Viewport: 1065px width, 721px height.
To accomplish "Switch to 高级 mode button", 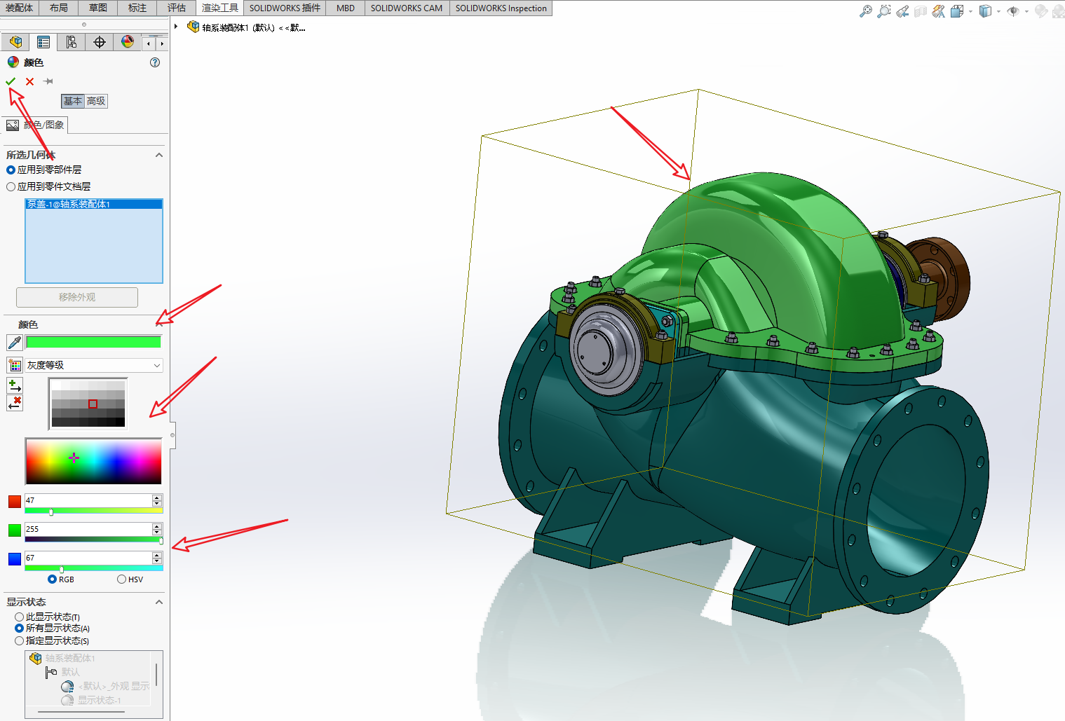I will click(96, 101).
